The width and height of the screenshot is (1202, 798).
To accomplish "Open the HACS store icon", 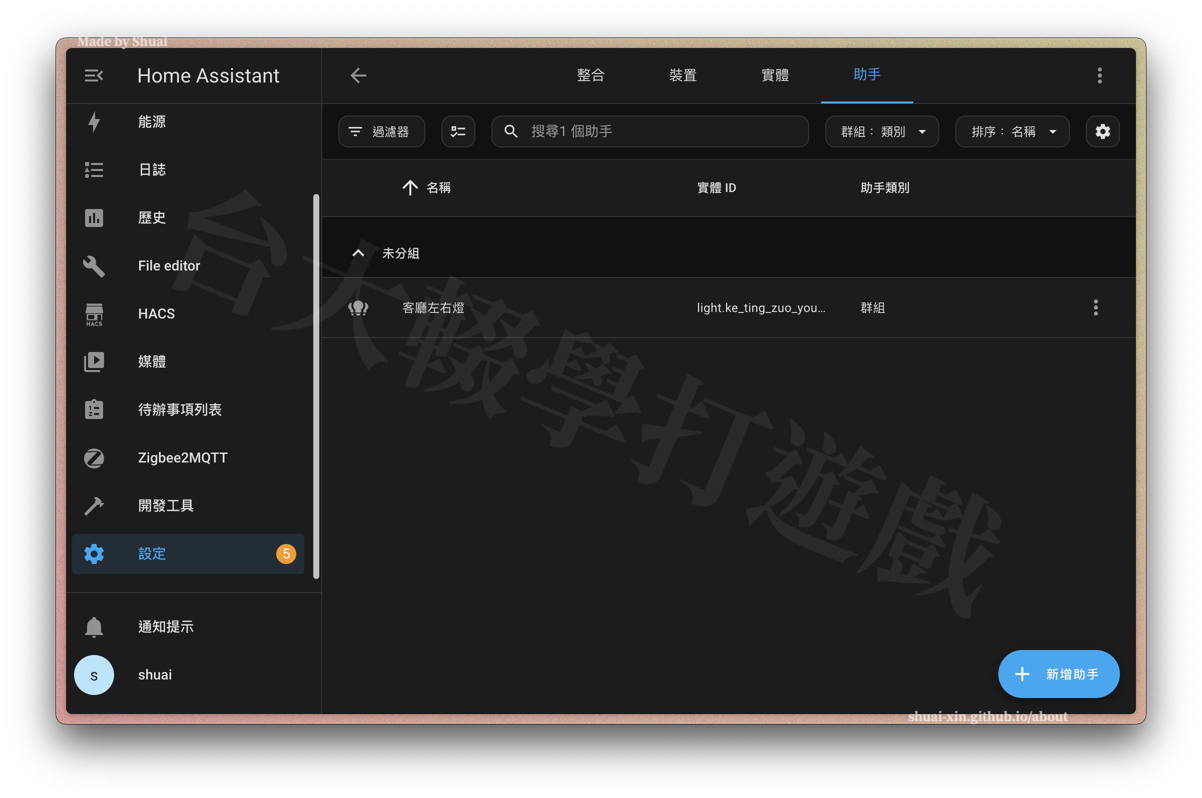I will (x=94, y=314).
